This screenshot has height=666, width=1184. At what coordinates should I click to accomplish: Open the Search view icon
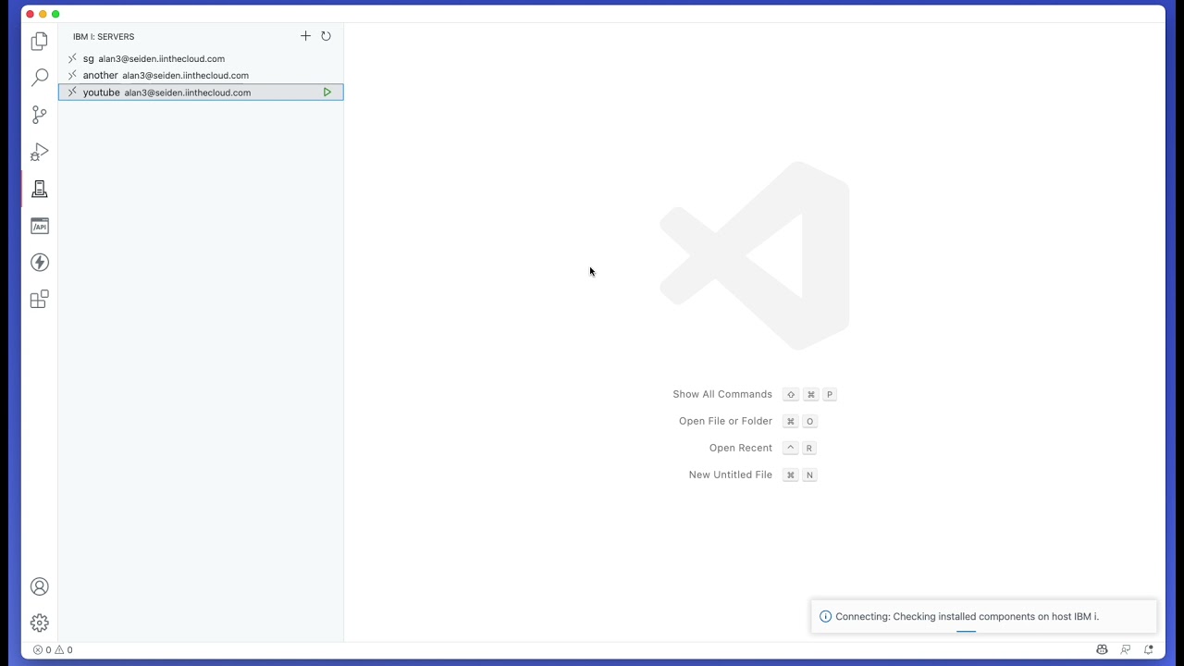tap(40, 78)
